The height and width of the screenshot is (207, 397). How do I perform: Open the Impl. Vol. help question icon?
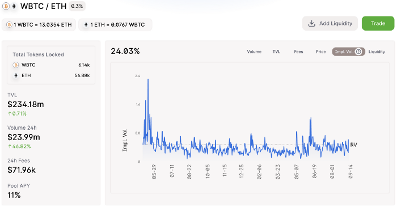(x=358, y=52)
